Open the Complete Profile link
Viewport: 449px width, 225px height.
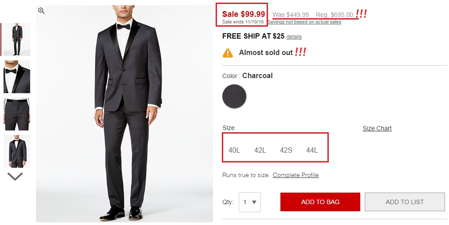point(295,175)
